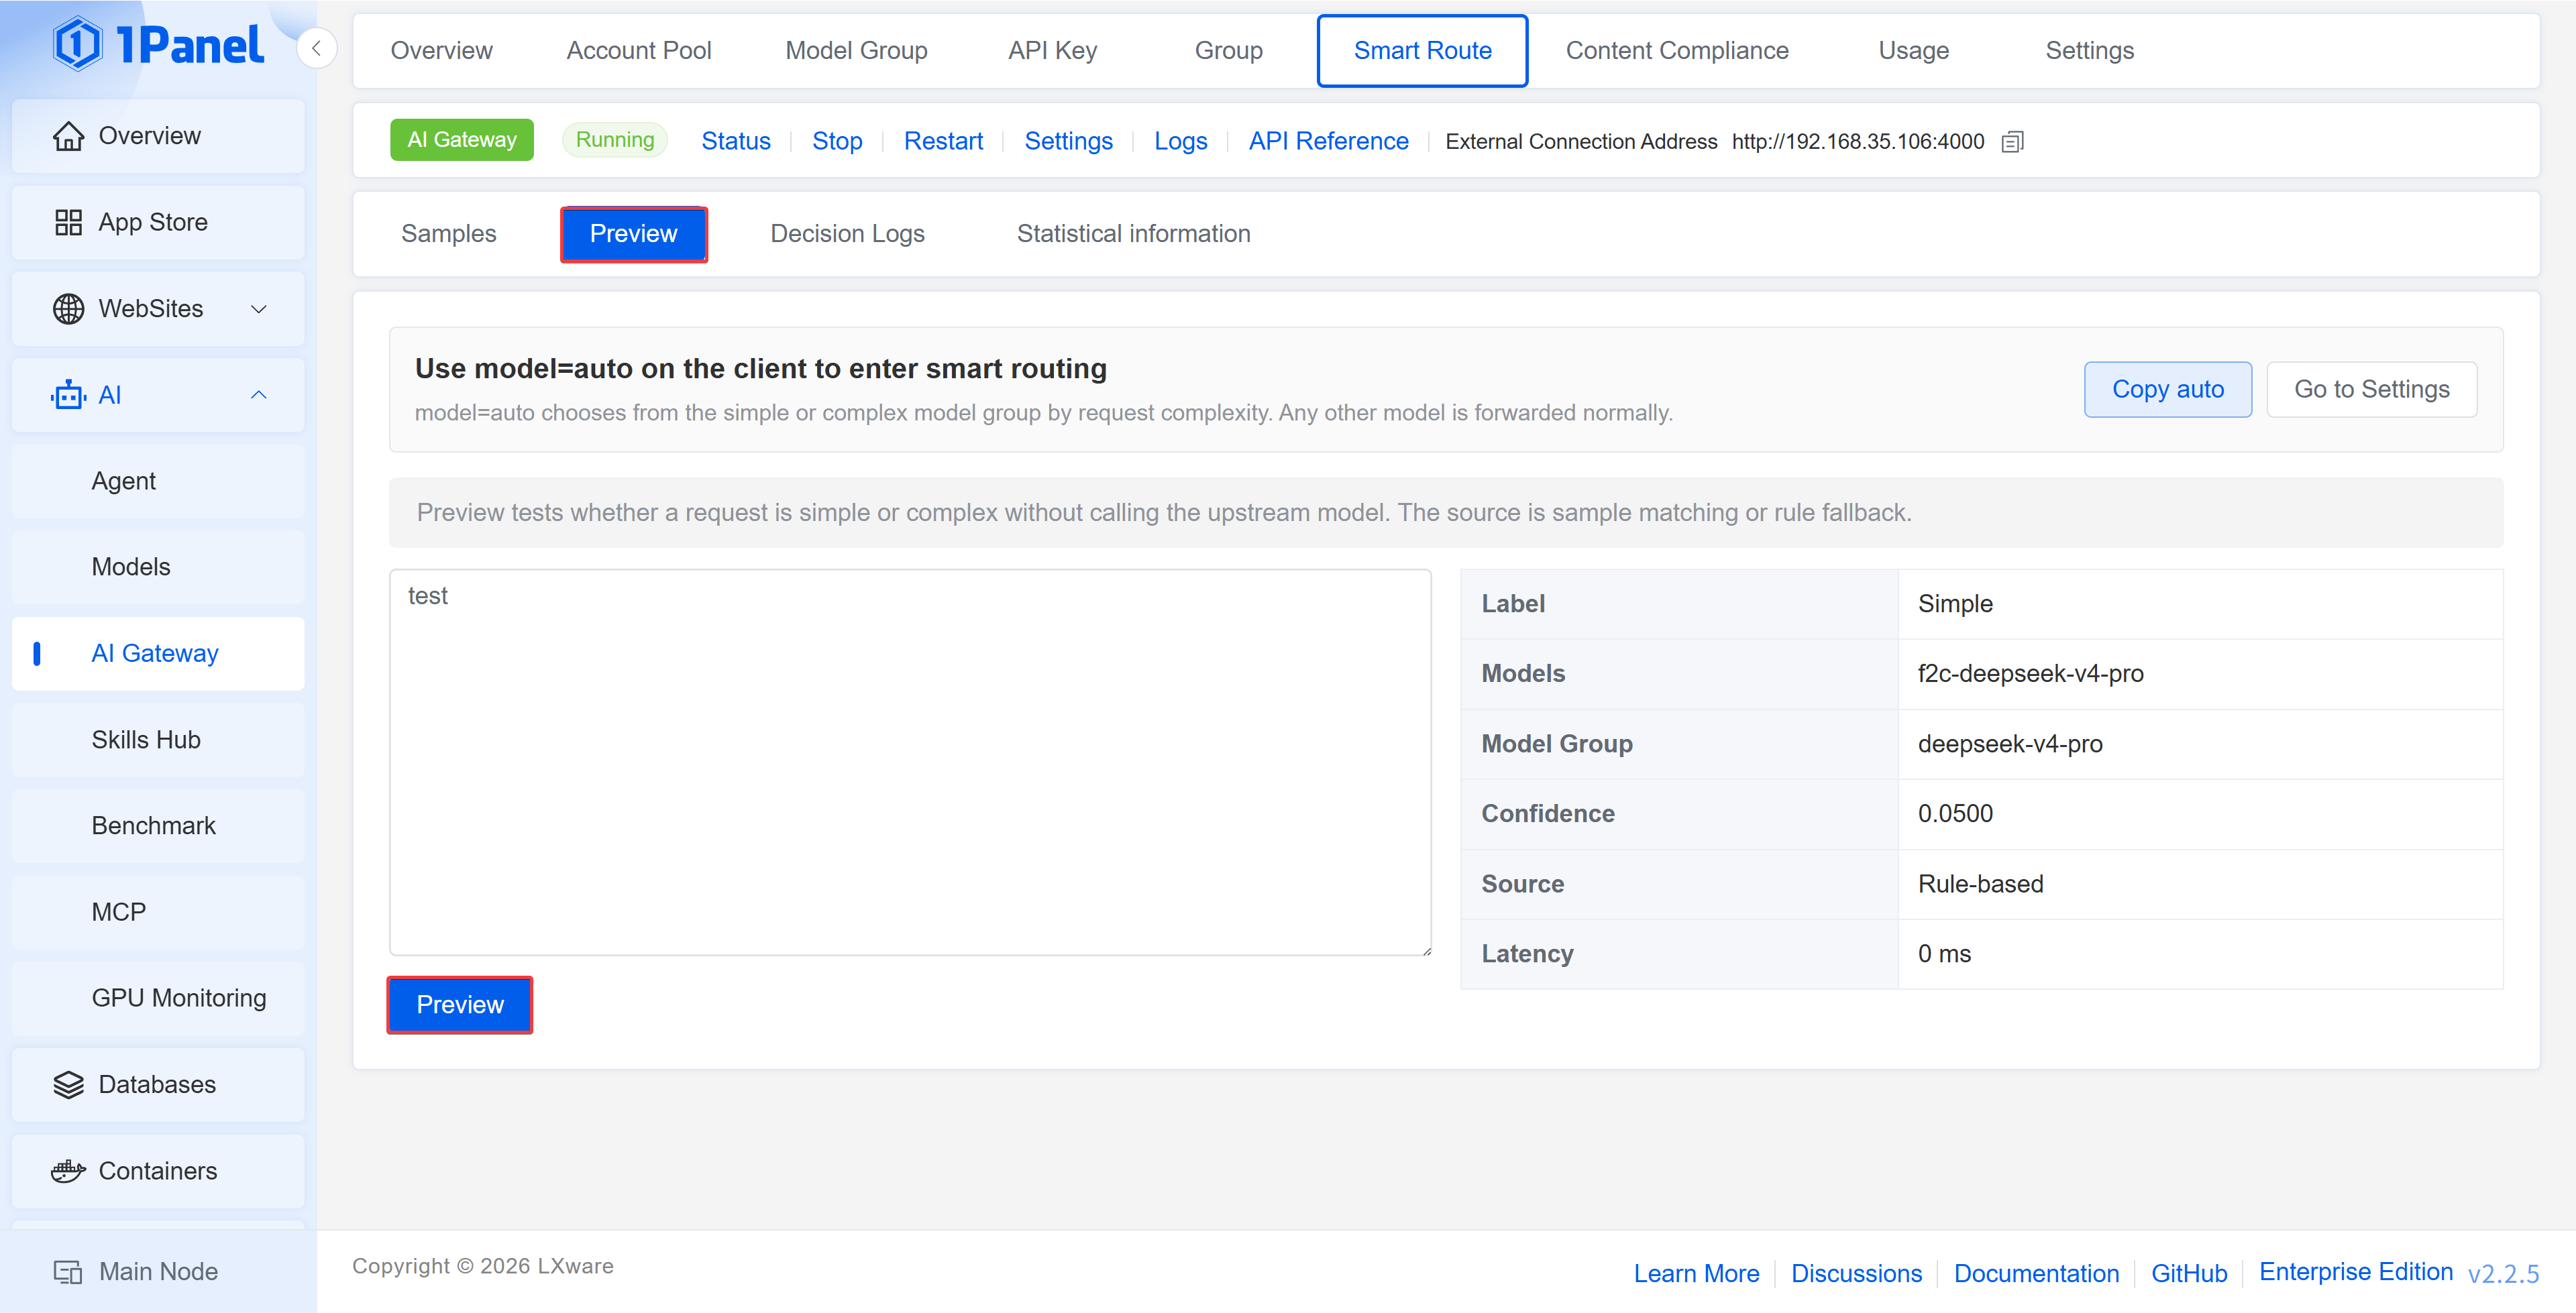Open Skills Hub in the sidebar
This screenshot has width=2576, height=1313.
(x=146, y=740)
